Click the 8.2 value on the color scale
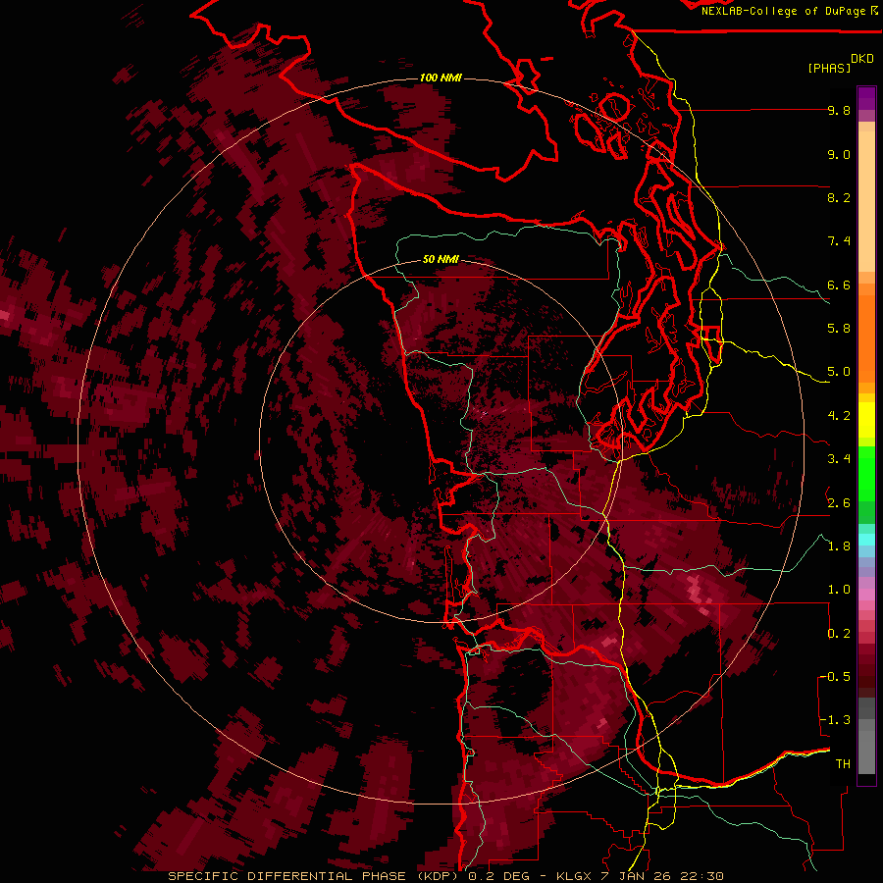Image resolution: width=883 pixels, height=883 pixels. pos(839,197)
